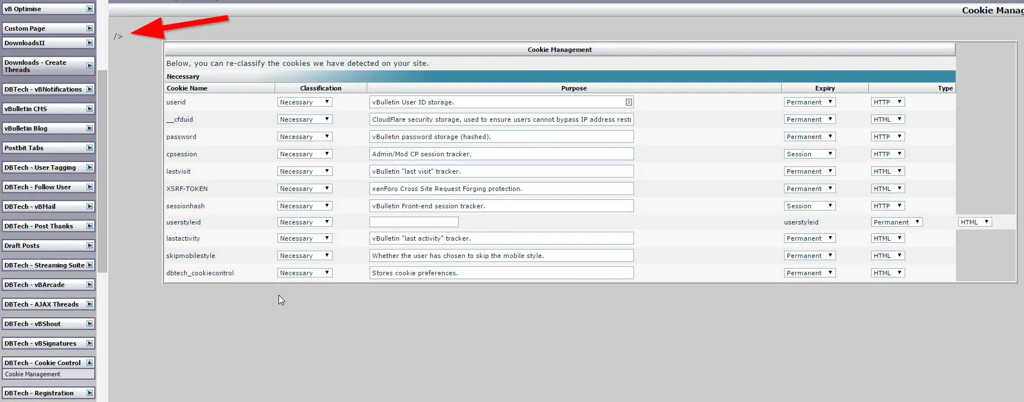Open the Cookie Management sidebar link
Screen dimensions: 1024x402
32,374
